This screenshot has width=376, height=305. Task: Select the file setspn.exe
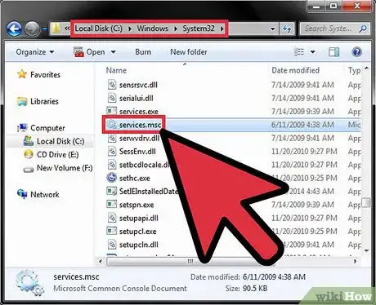tap(137, 205)
